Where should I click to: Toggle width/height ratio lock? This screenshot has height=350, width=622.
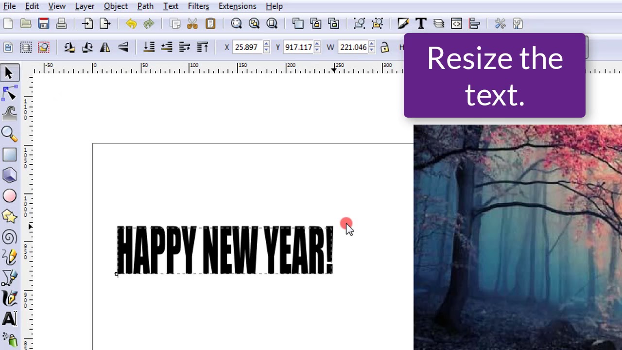pos(385,47)
